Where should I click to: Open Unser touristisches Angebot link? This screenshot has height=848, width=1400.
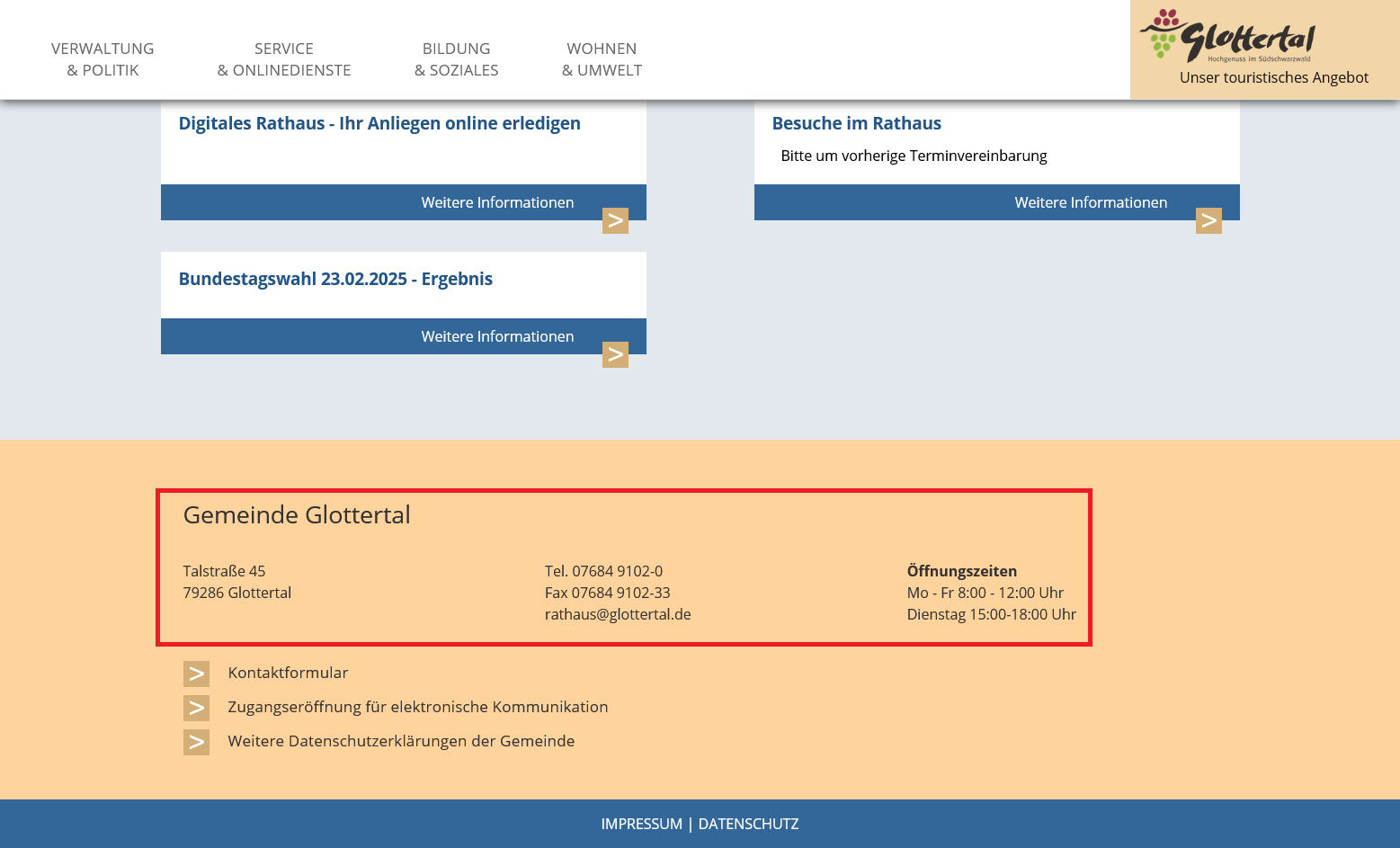coord(1273,77)
